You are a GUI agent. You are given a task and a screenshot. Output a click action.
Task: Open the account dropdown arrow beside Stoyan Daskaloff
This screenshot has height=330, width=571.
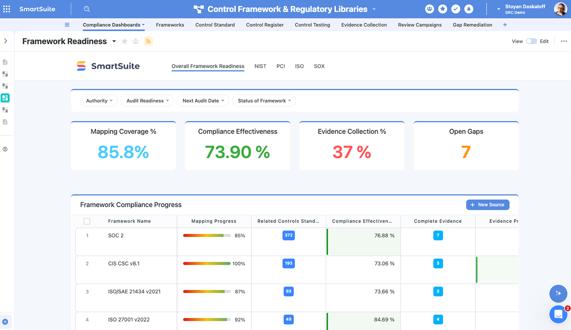point(498,9)
